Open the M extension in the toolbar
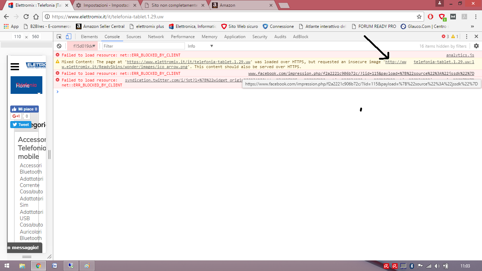Screen dimensions: 482x271 [x=453, y=17]
